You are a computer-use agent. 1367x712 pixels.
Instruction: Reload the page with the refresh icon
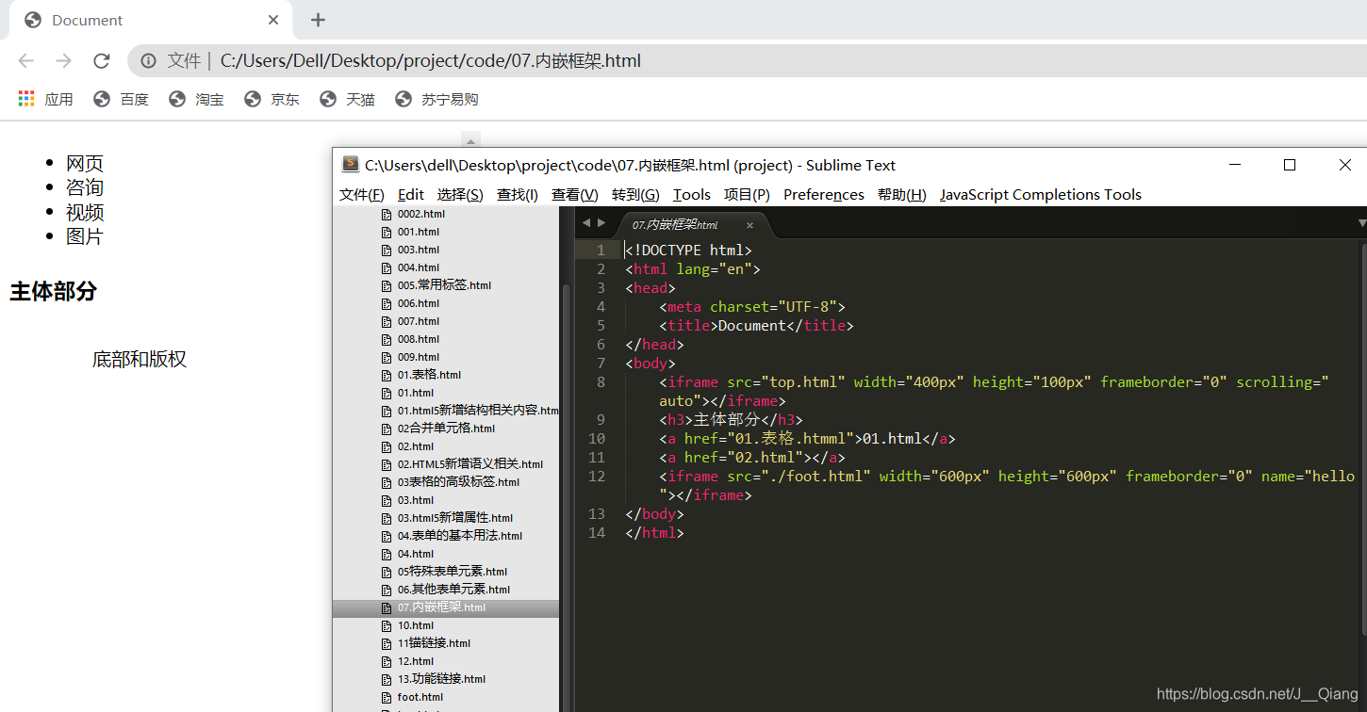(102, 61)
